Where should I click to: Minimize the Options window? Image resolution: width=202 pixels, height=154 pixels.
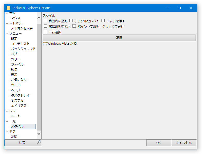tap(168, 8)
